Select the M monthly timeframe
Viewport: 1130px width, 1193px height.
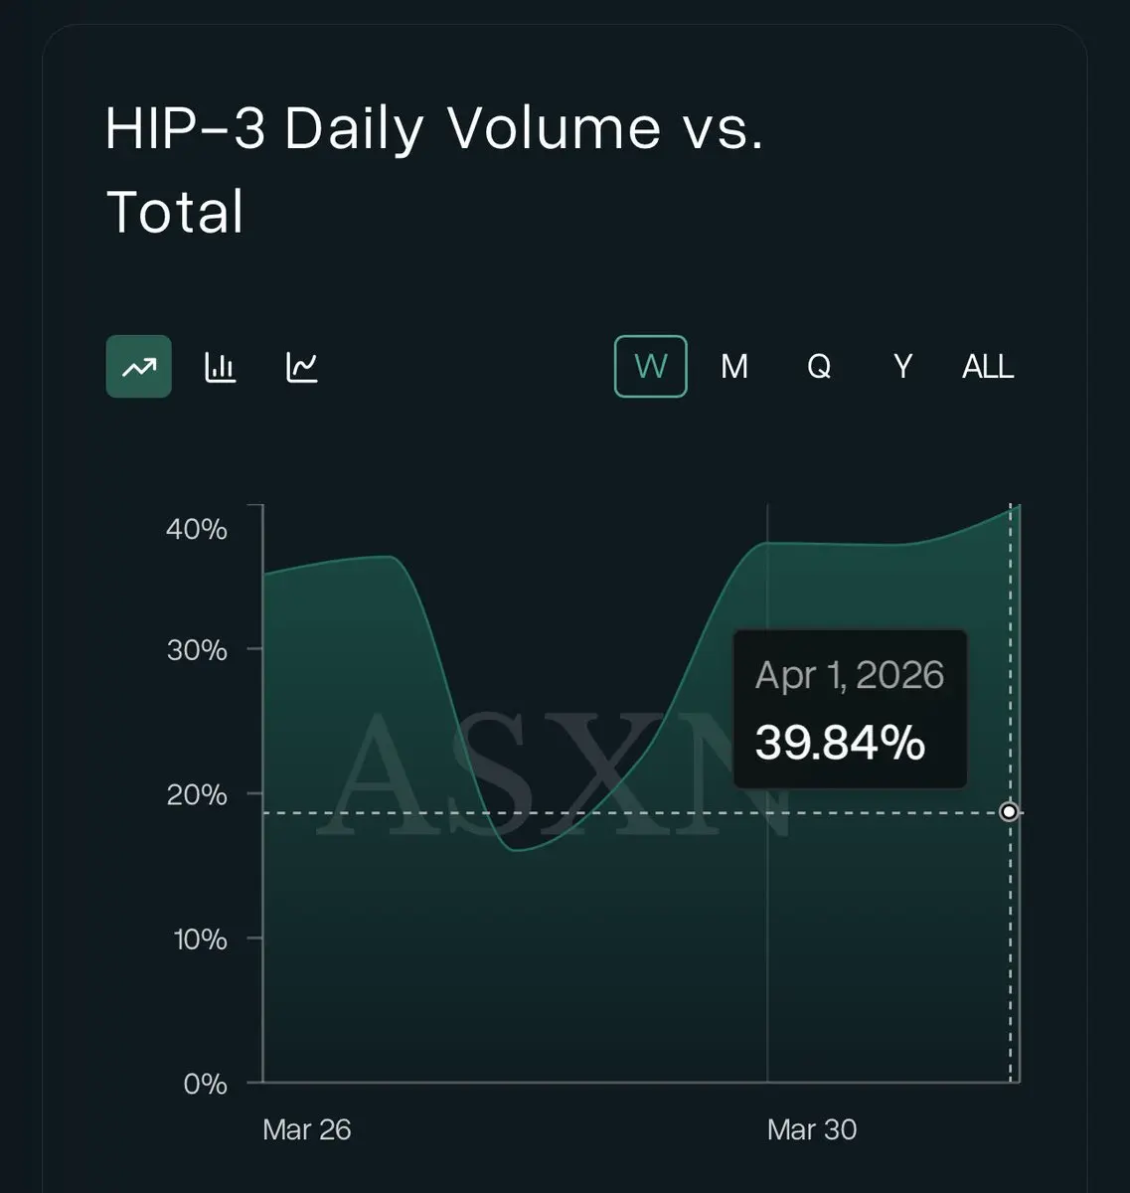pos(733,367)
